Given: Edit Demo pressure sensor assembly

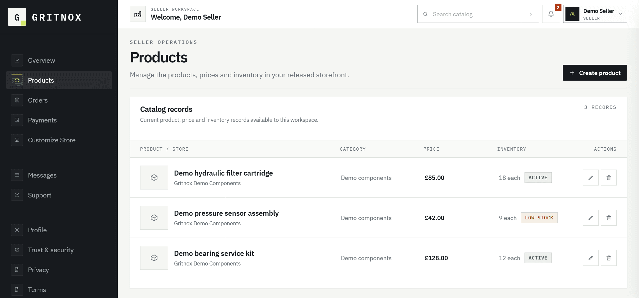Looking at the screenshot, I should point(591,218).
